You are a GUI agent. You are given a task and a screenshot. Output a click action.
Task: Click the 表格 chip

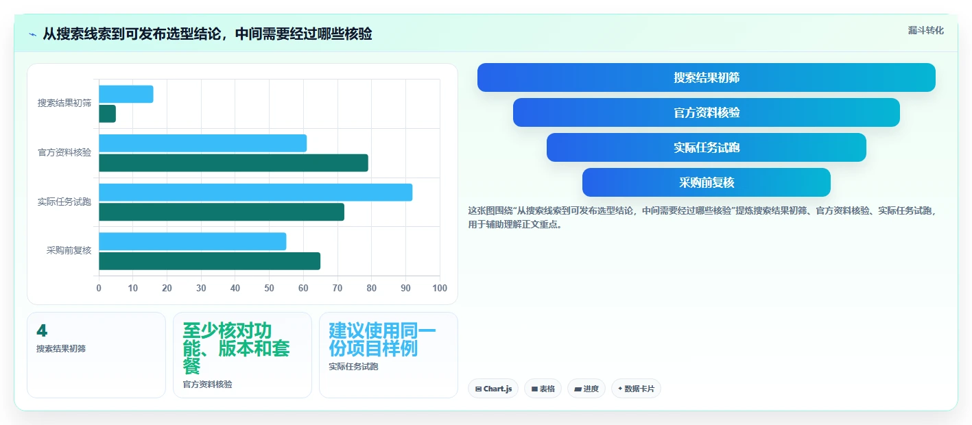(x=543, y=389)
